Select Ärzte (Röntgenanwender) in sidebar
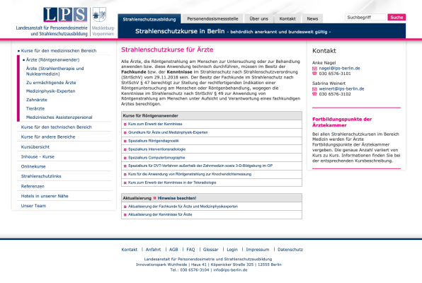The height and width of the screenshot is (283, 422). click(x=52, y=59)
